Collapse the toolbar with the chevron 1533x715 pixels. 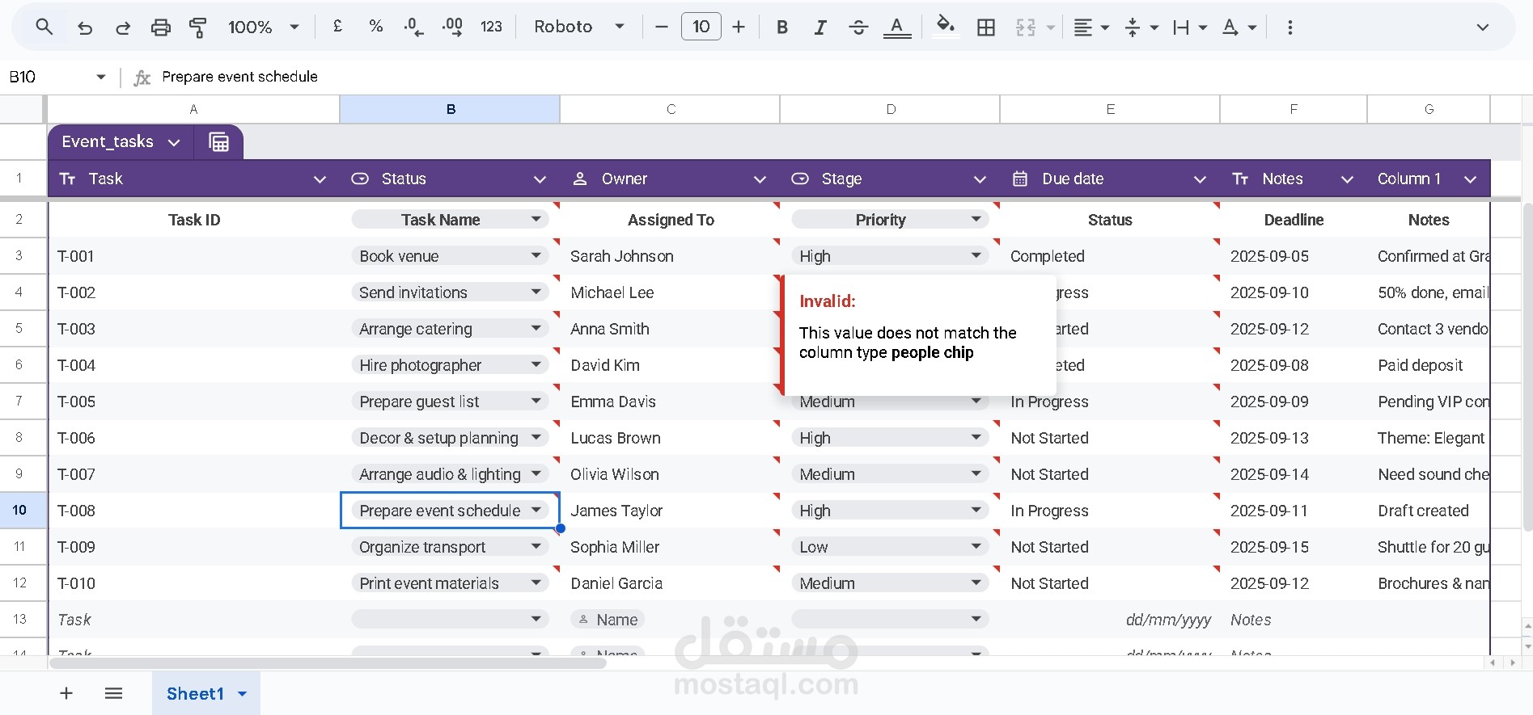(1482, 27)
